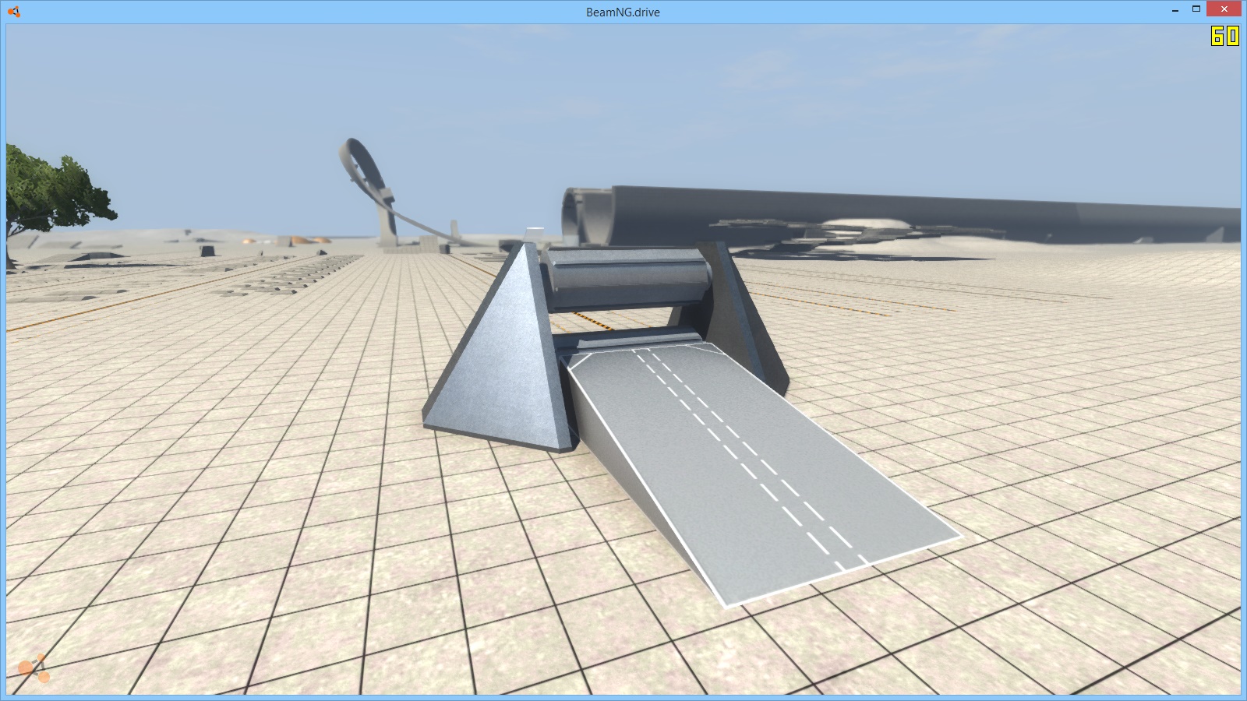Maximize the BeamNG.drive window
The width and height of the screenshot is (1247, 701).
click(1196, 9)
